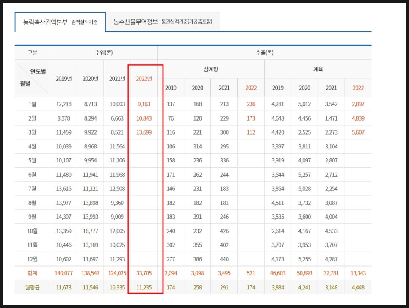Click the 12,508 July 2021 import value
409x308 pixels.
pos(117,189)
